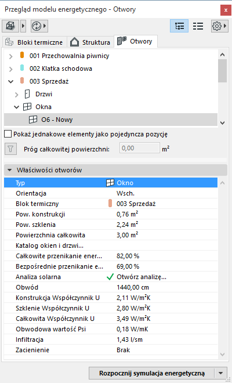Click the color swatch of 002 Klatka schodowa
This screenshot has width=232, height=383.
point(22,68)
